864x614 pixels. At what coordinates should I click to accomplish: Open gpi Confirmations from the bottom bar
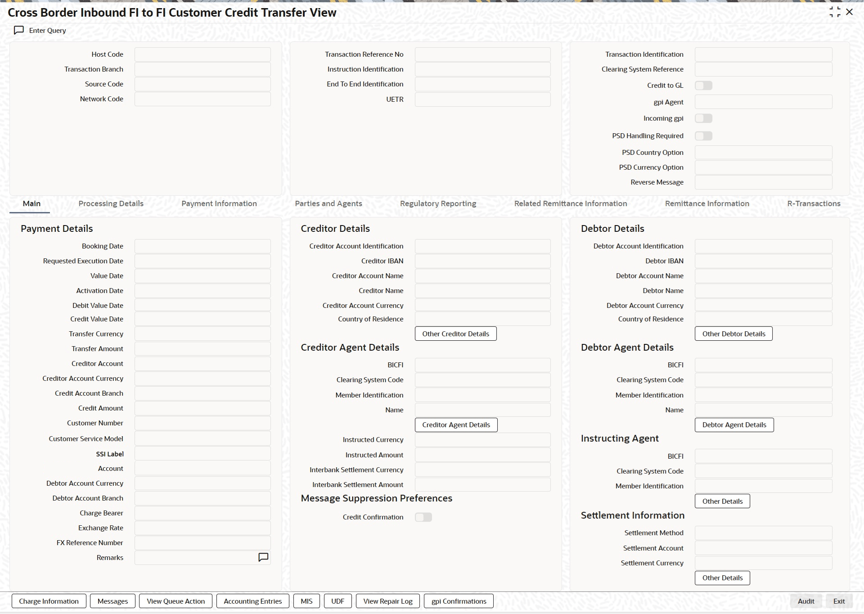[x=459, y=601]
